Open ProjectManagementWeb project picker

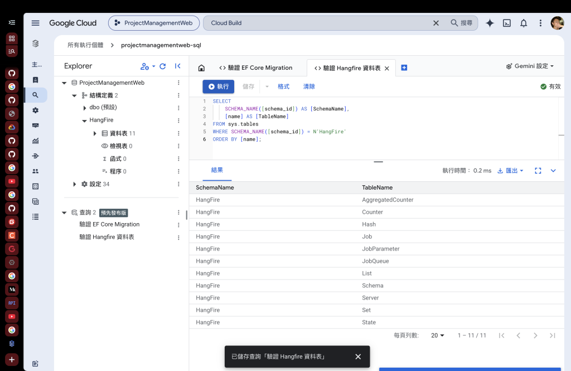pos(154,23)
